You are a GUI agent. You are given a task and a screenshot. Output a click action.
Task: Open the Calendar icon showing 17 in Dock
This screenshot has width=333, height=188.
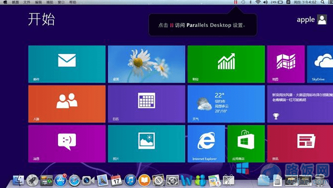pyautogui.click(x=116, y=180)
